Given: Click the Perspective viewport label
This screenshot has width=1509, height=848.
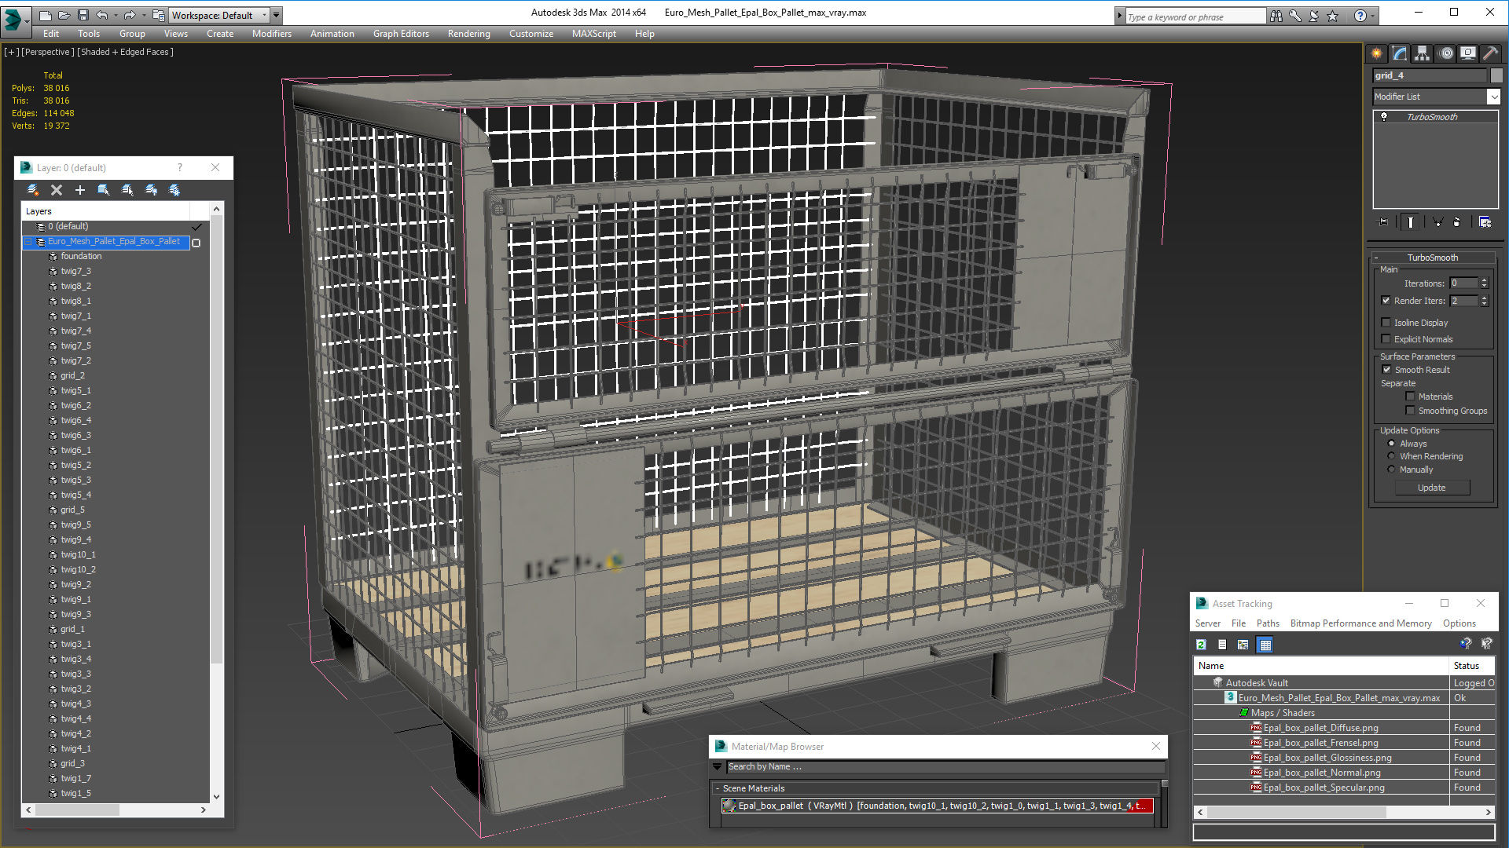Looking at the screenshot, I should (x=48, y=52).
